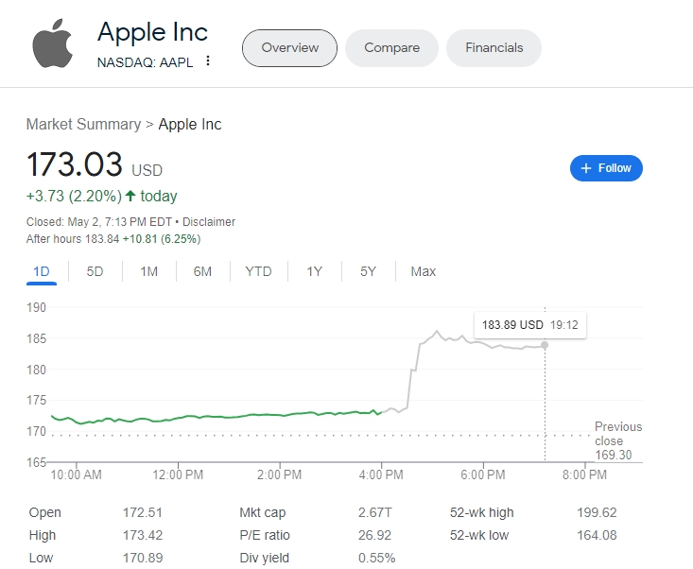Open the three-dot menu beside NASDAQ: AAPL
This screenshot has height=569, width=693.
pos(208,61)
